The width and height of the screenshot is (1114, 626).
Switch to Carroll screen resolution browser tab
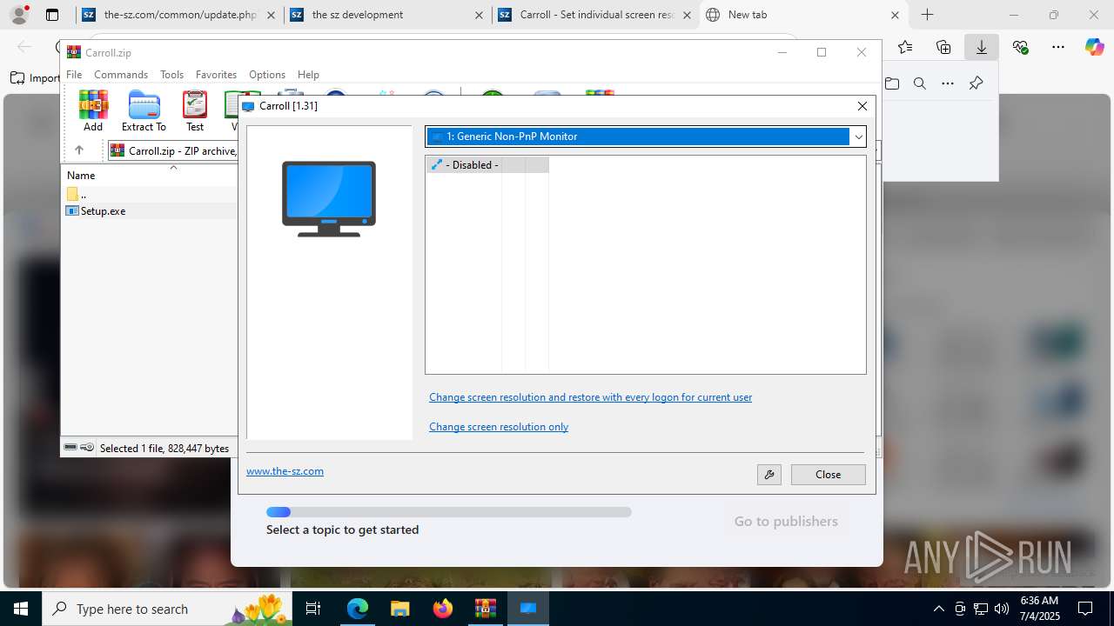(x=596, y=15)
